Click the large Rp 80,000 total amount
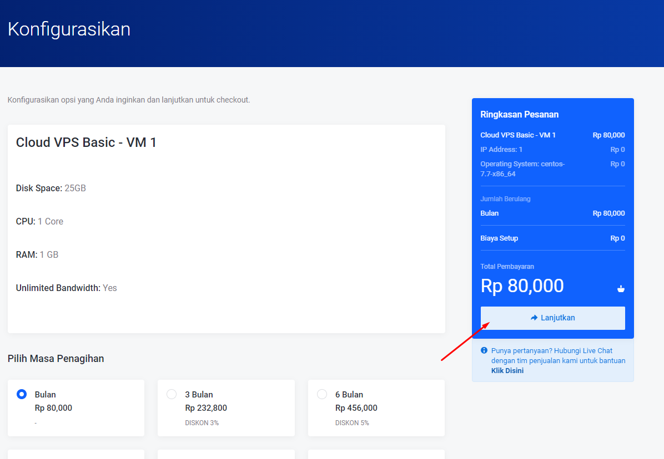 pos(522,286)
